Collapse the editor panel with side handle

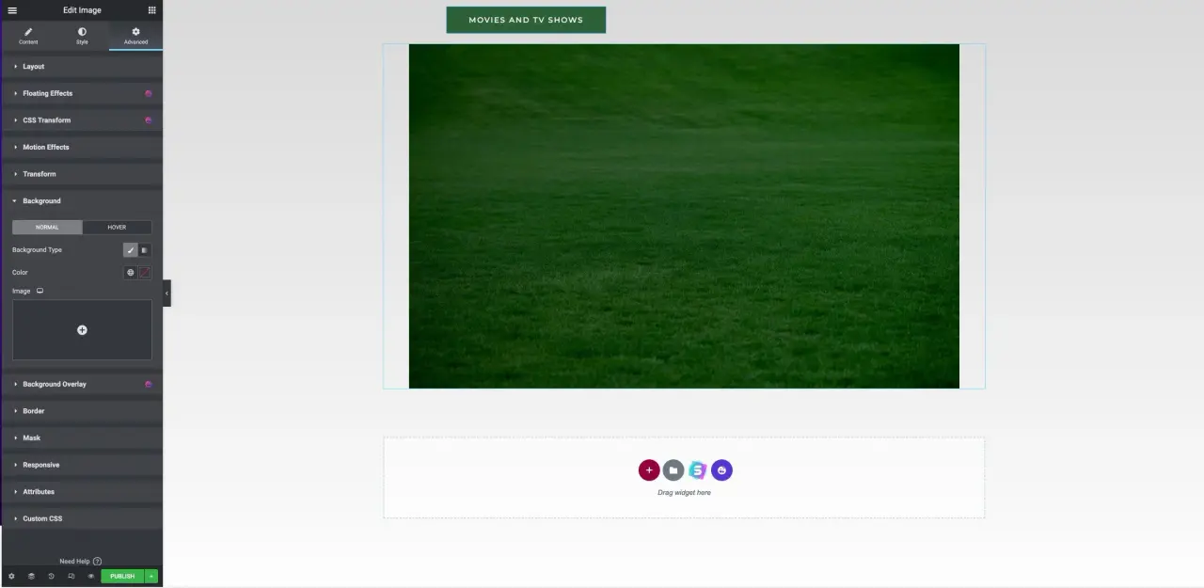click(166, 293)
